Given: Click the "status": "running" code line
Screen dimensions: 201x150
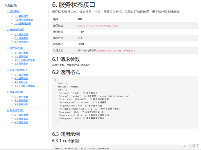Looking at the screenshot, I should point(94,96).
